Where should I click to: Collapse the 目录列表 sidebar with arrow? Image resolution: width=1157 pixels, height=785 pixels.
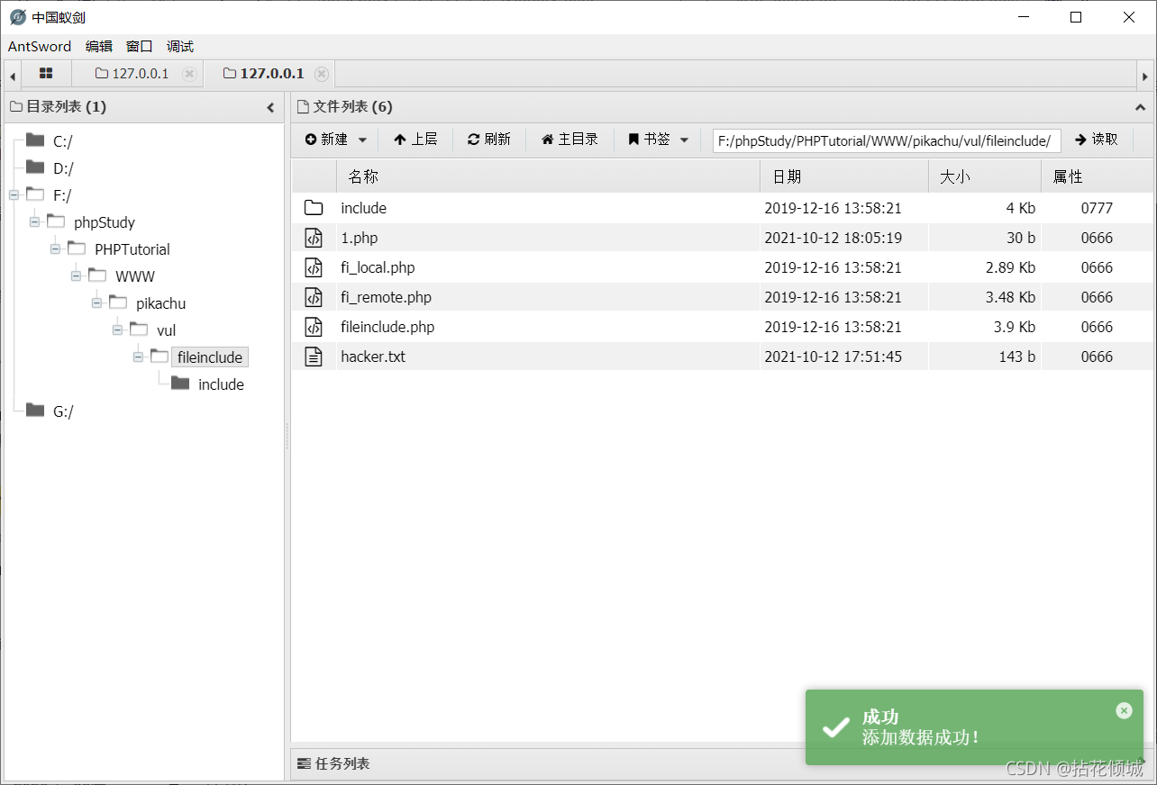tap(270, 106)
